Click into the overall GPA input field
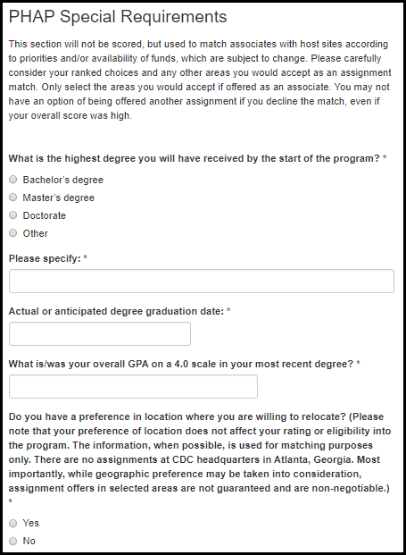 pos(133,386)
